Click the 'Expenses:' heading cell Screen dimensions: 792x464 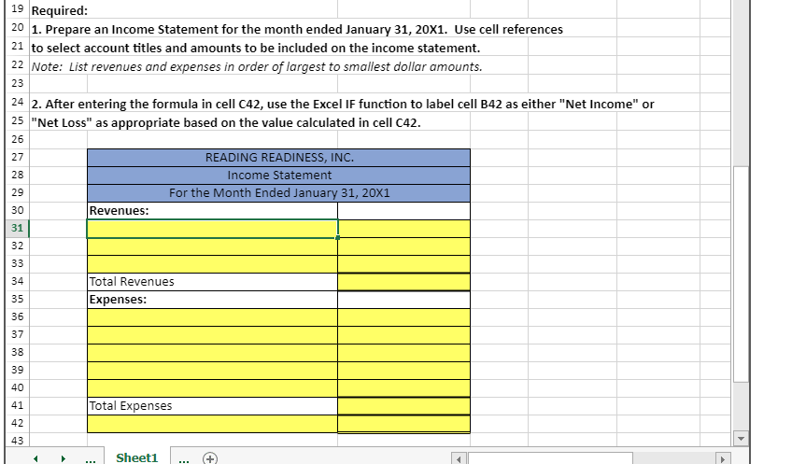coord(212,300)
